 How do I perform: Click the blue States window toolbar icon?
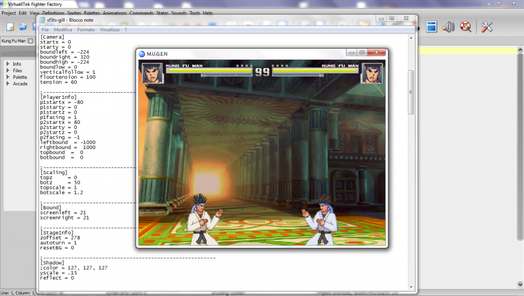pyautogui.click(x=431, y=27)
